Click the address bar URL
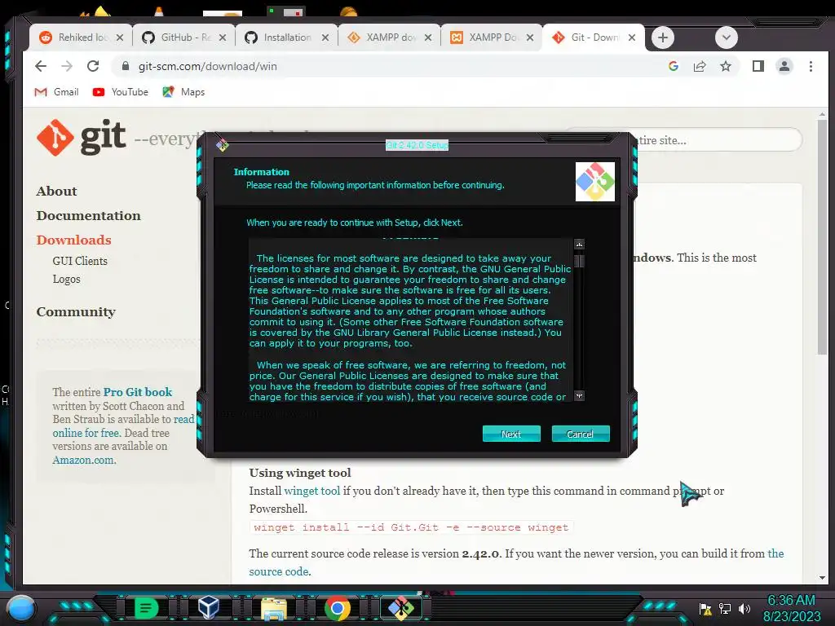 tap(208, 67)
